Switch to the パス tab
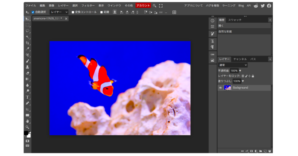 (253, 59)
